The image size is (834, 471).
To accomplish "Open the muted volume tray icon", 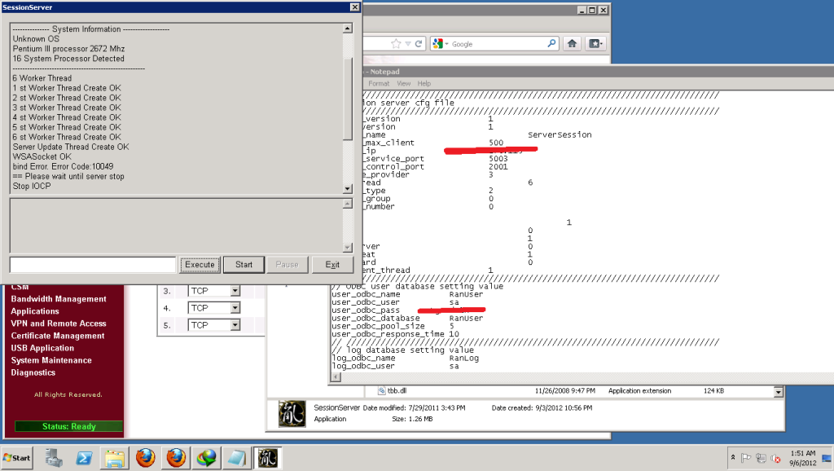I will 776,458.
